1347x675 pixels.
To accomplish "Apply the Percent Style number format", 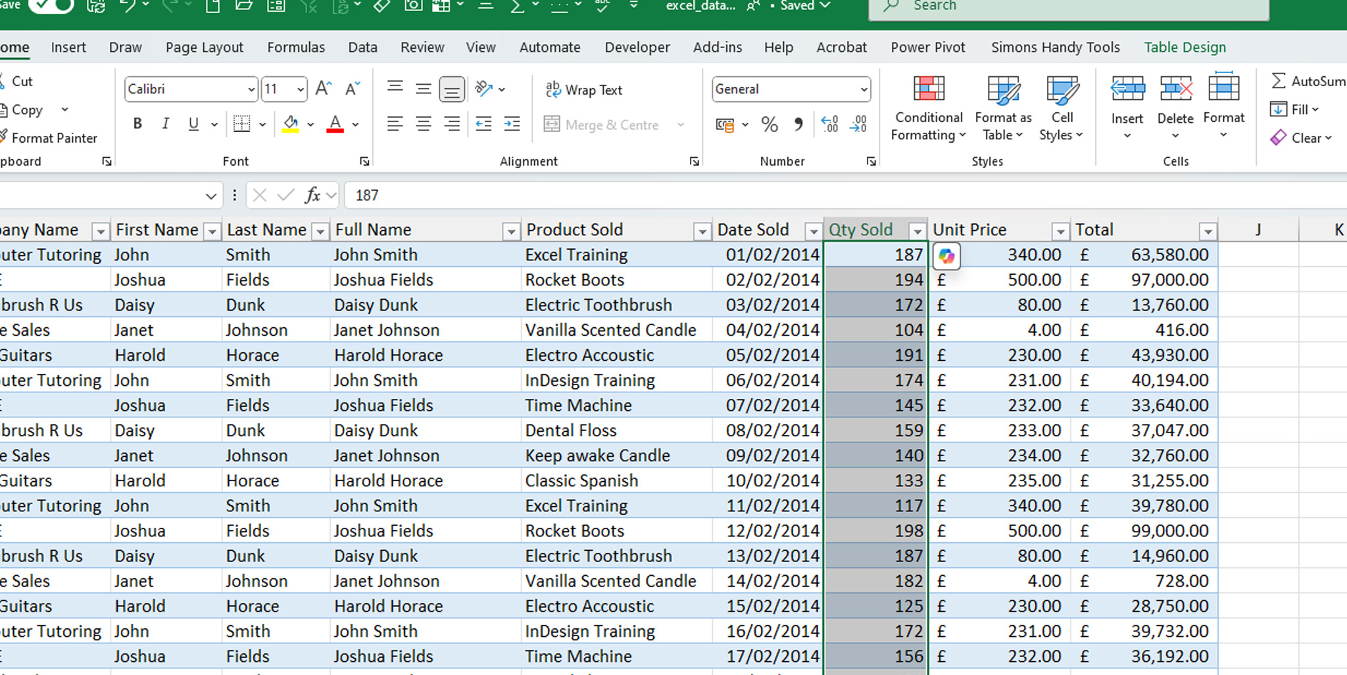I will point(770,124).
